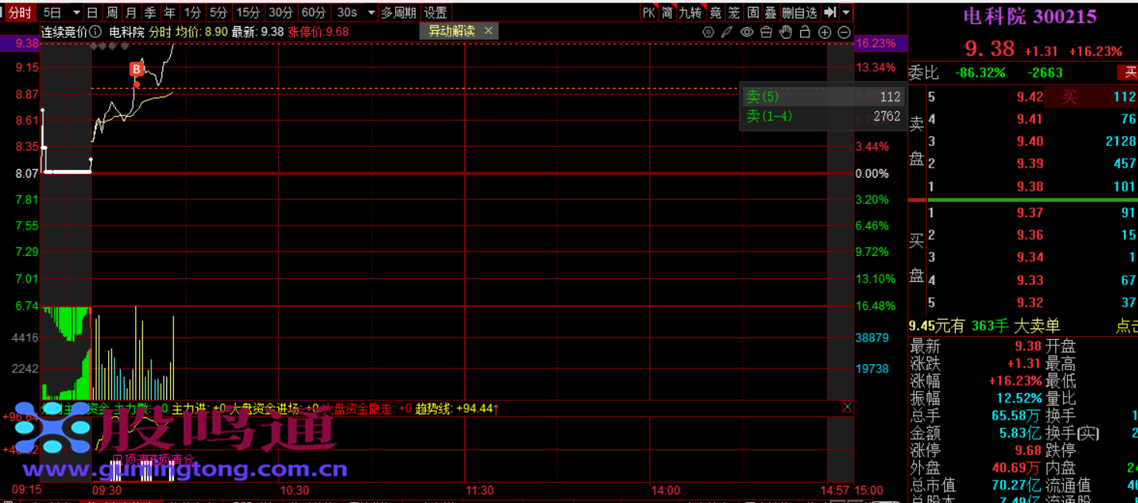Toggle the eye visibility icon

[x=747, y=32]
